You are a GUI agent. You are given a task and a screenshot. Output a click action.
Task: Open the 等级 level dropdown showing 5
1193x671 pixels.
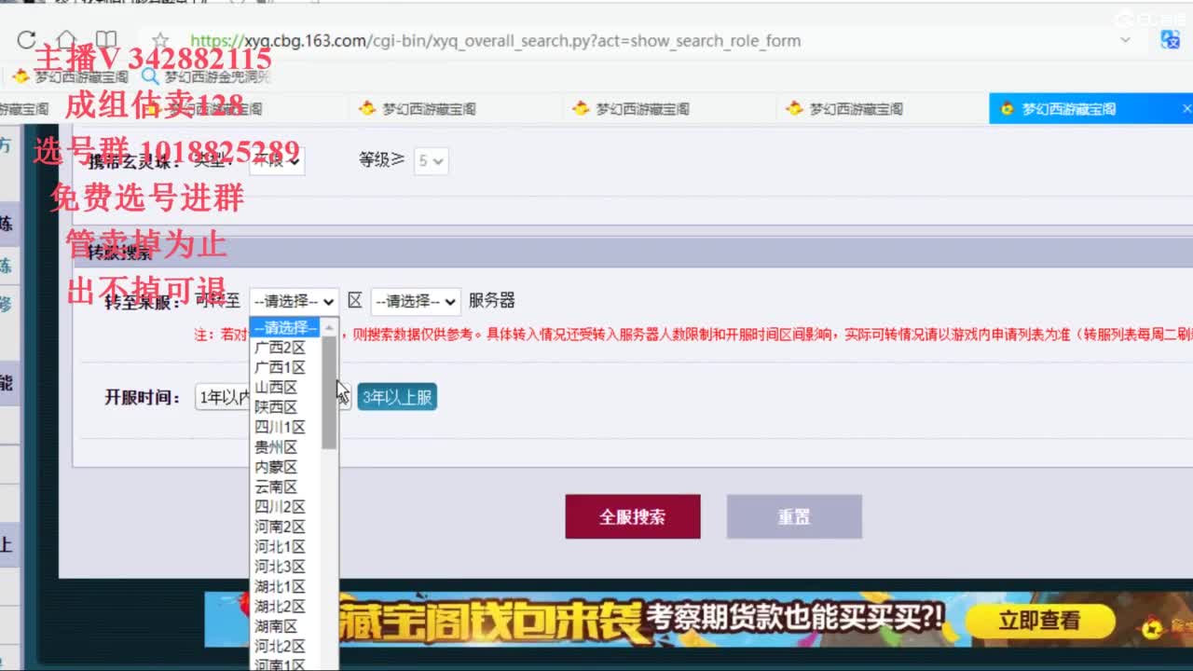tap(431, 161)
